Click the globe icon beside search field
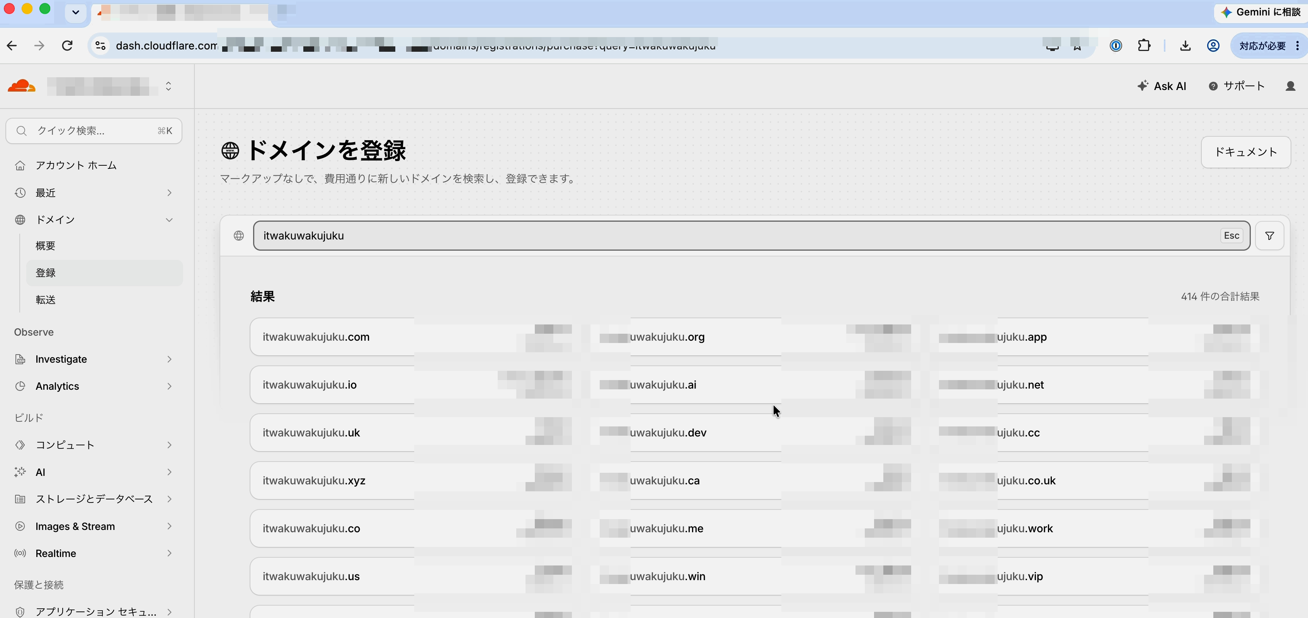Image resolution: width=1308 pixels, height=618 pixels. [239, 236]
